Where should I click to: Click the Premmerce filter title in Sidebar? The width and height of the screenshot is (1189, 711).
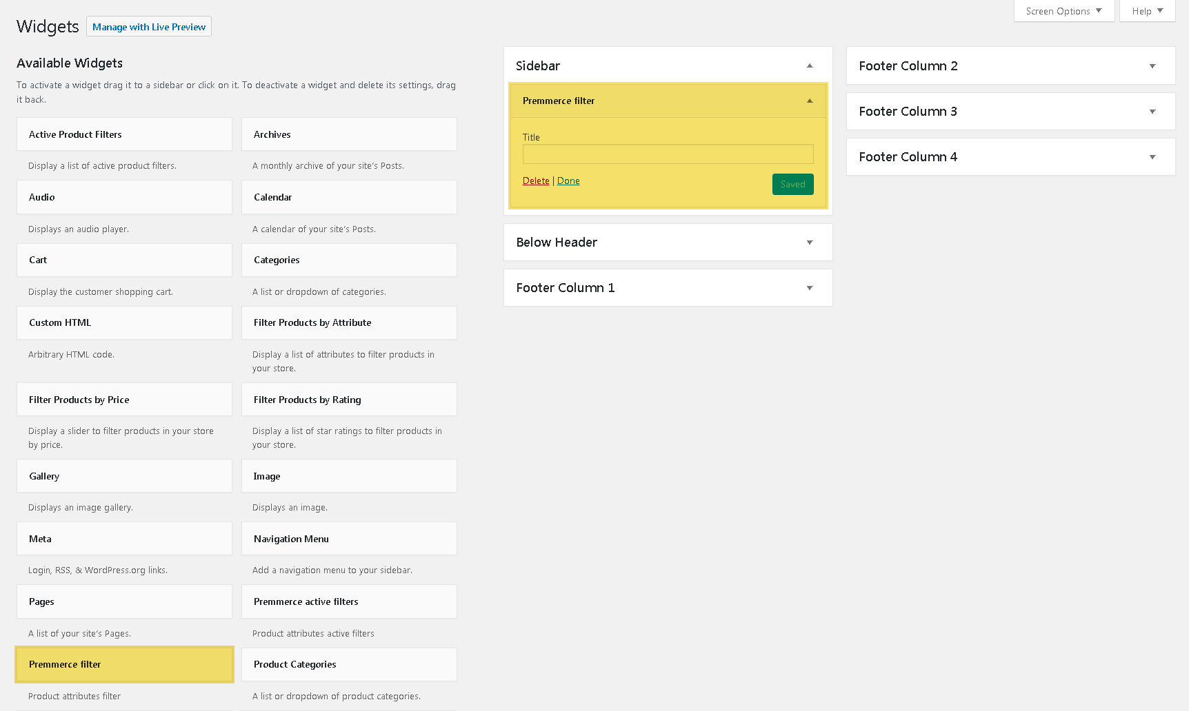559,101
